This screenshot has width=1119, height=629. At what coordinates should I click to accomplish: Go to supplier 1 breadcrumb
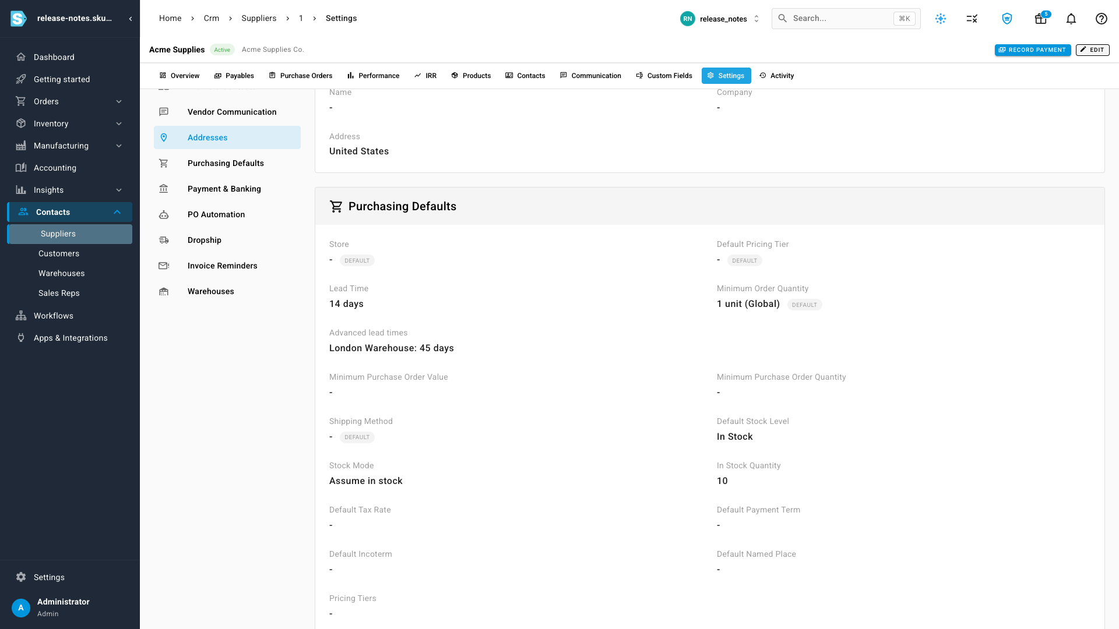(x=301, y=19)
